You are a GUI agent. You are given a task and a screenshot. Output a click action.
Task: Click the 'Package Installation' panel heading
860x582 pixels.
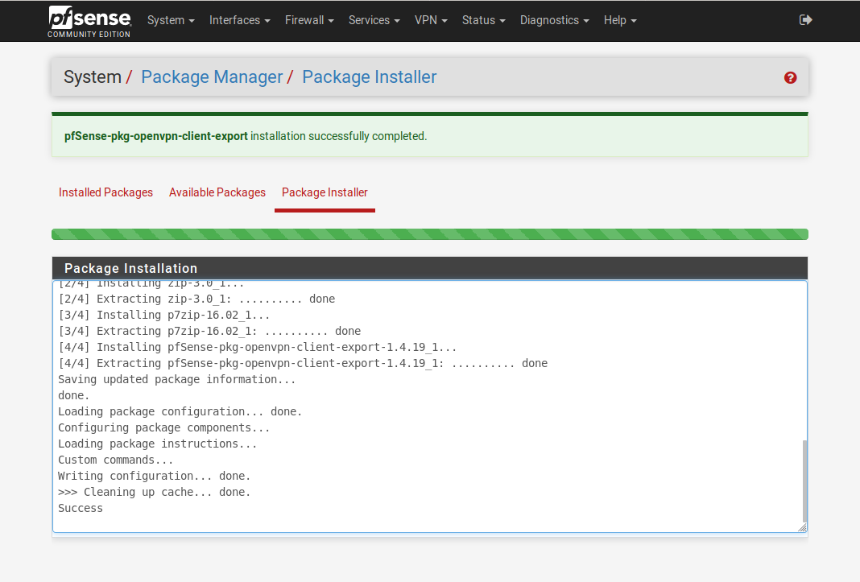point(130,268)
